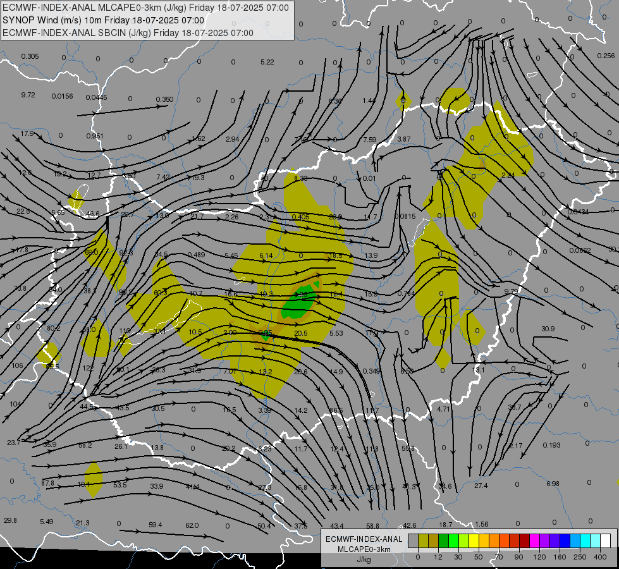Click the map value '7.07'
619x569 pixels.
[230, 371]
